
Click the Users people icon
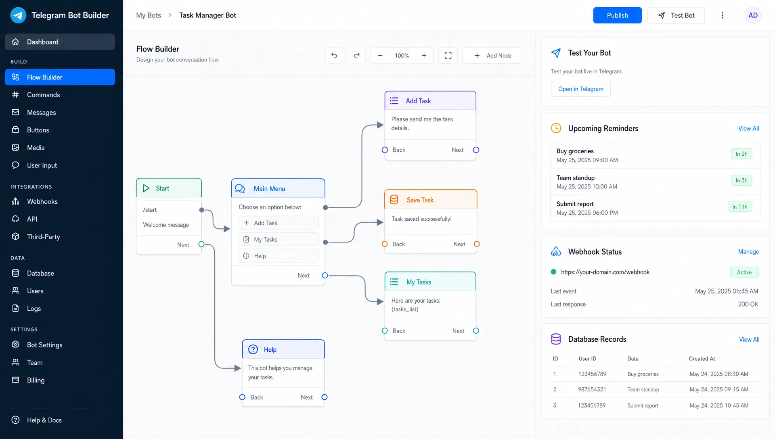pos(15,291)
